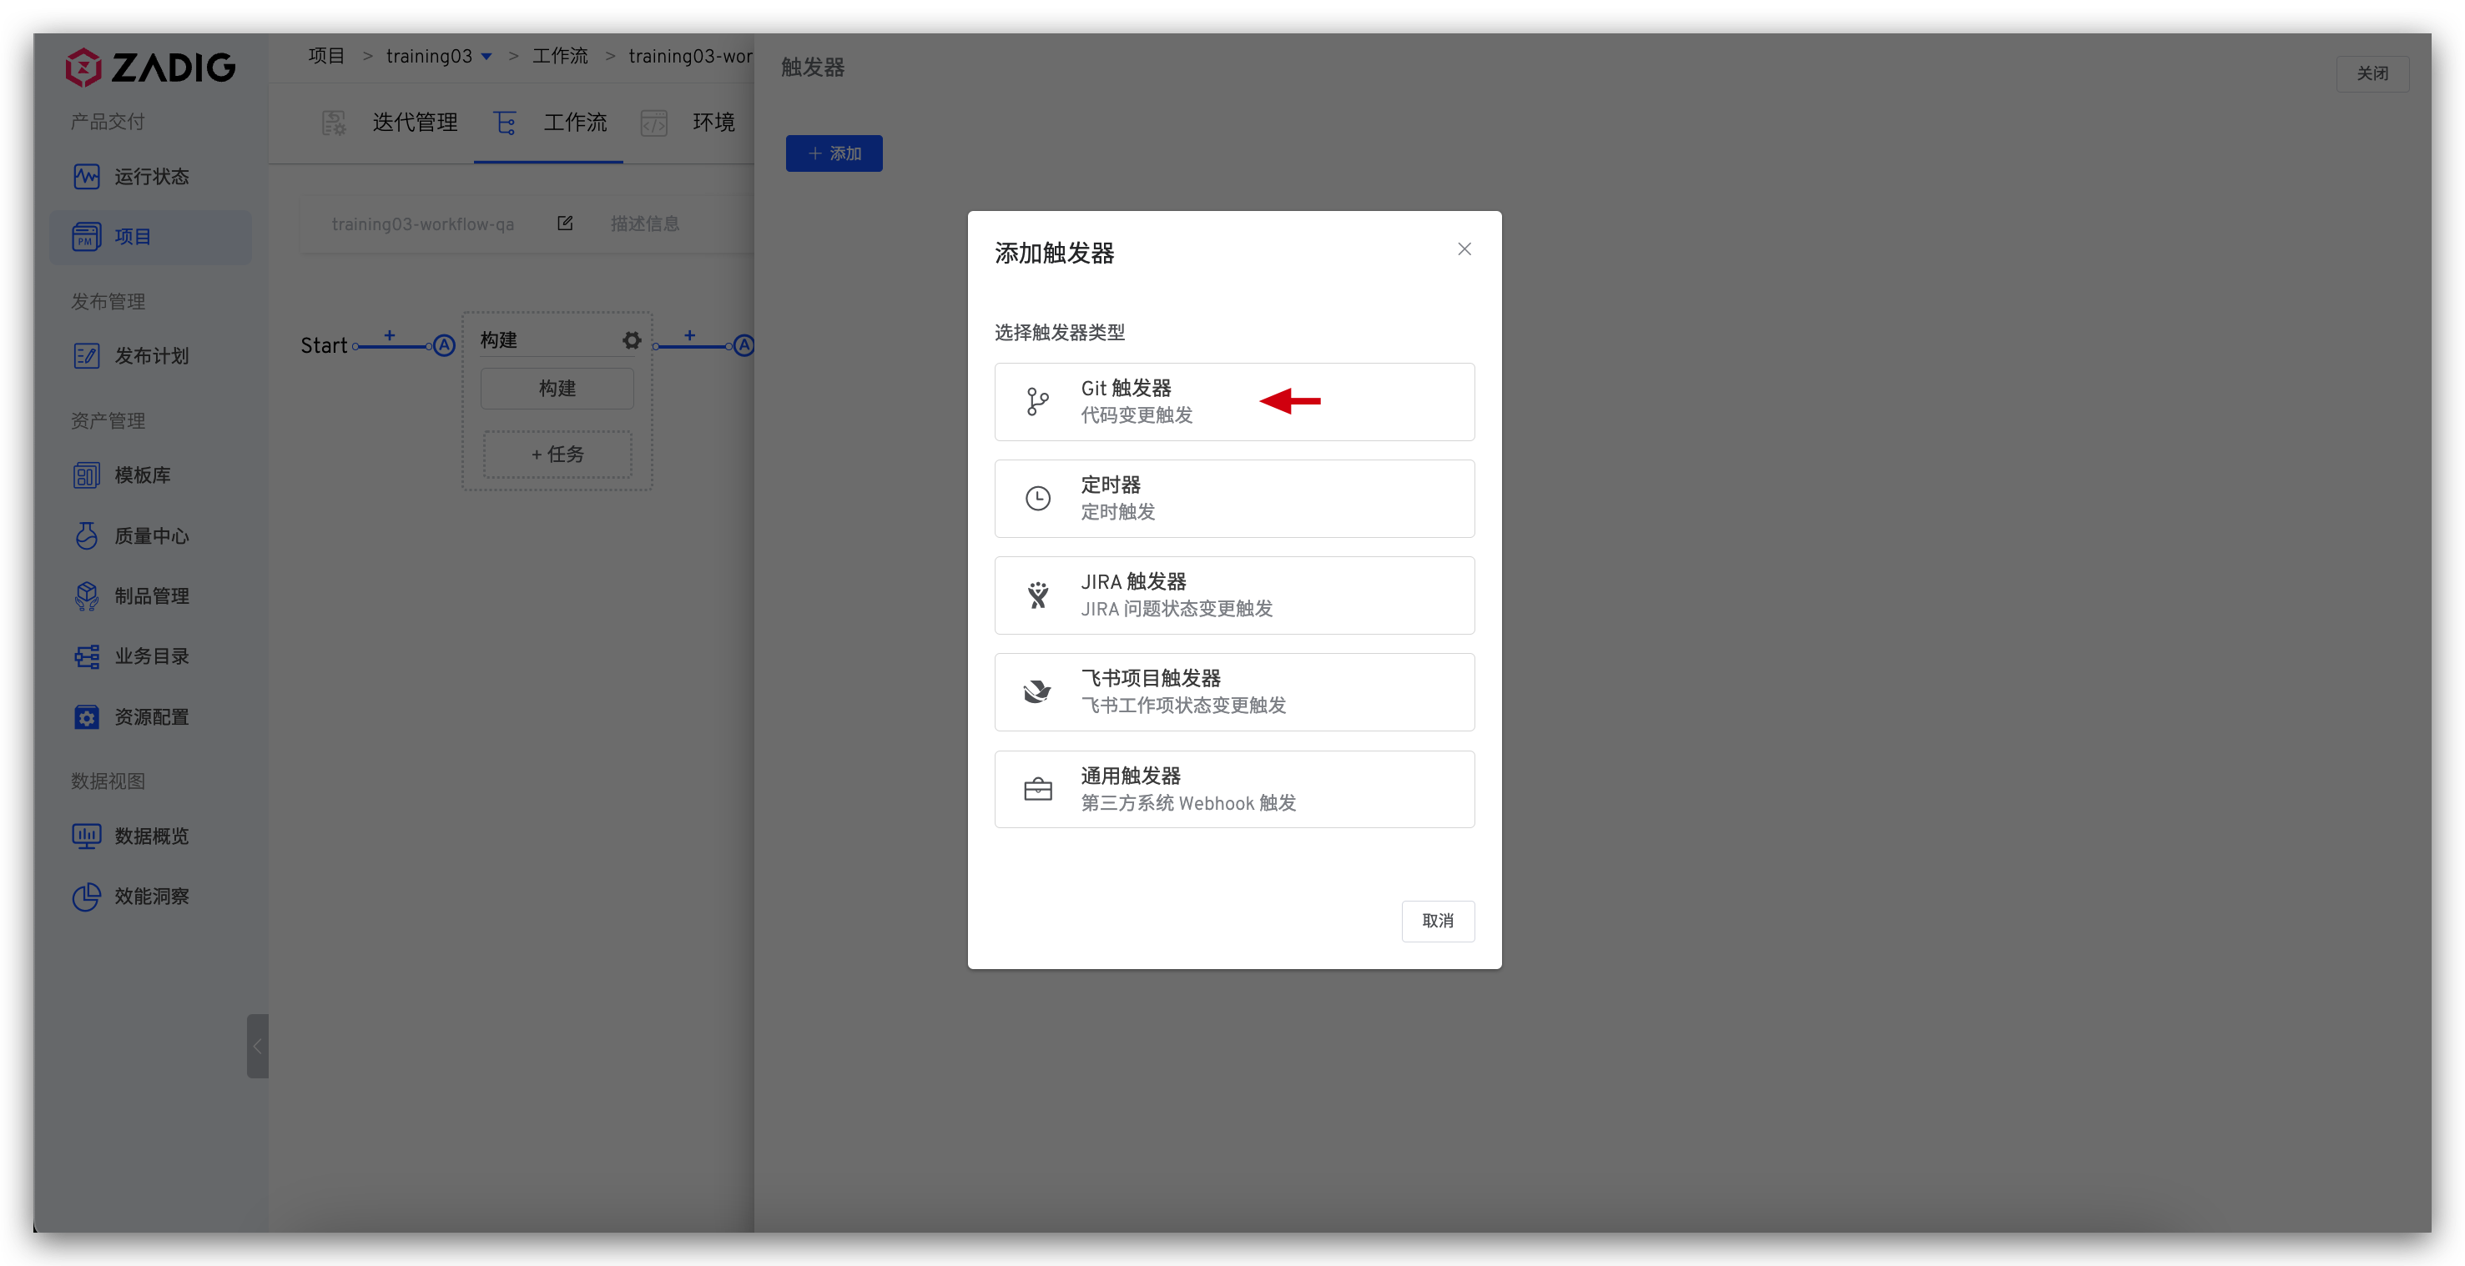Image resolution: width=2465 pixels, height=1266 pixels.
Task: Click the 运行状态 activity icon
Action: 86,177
